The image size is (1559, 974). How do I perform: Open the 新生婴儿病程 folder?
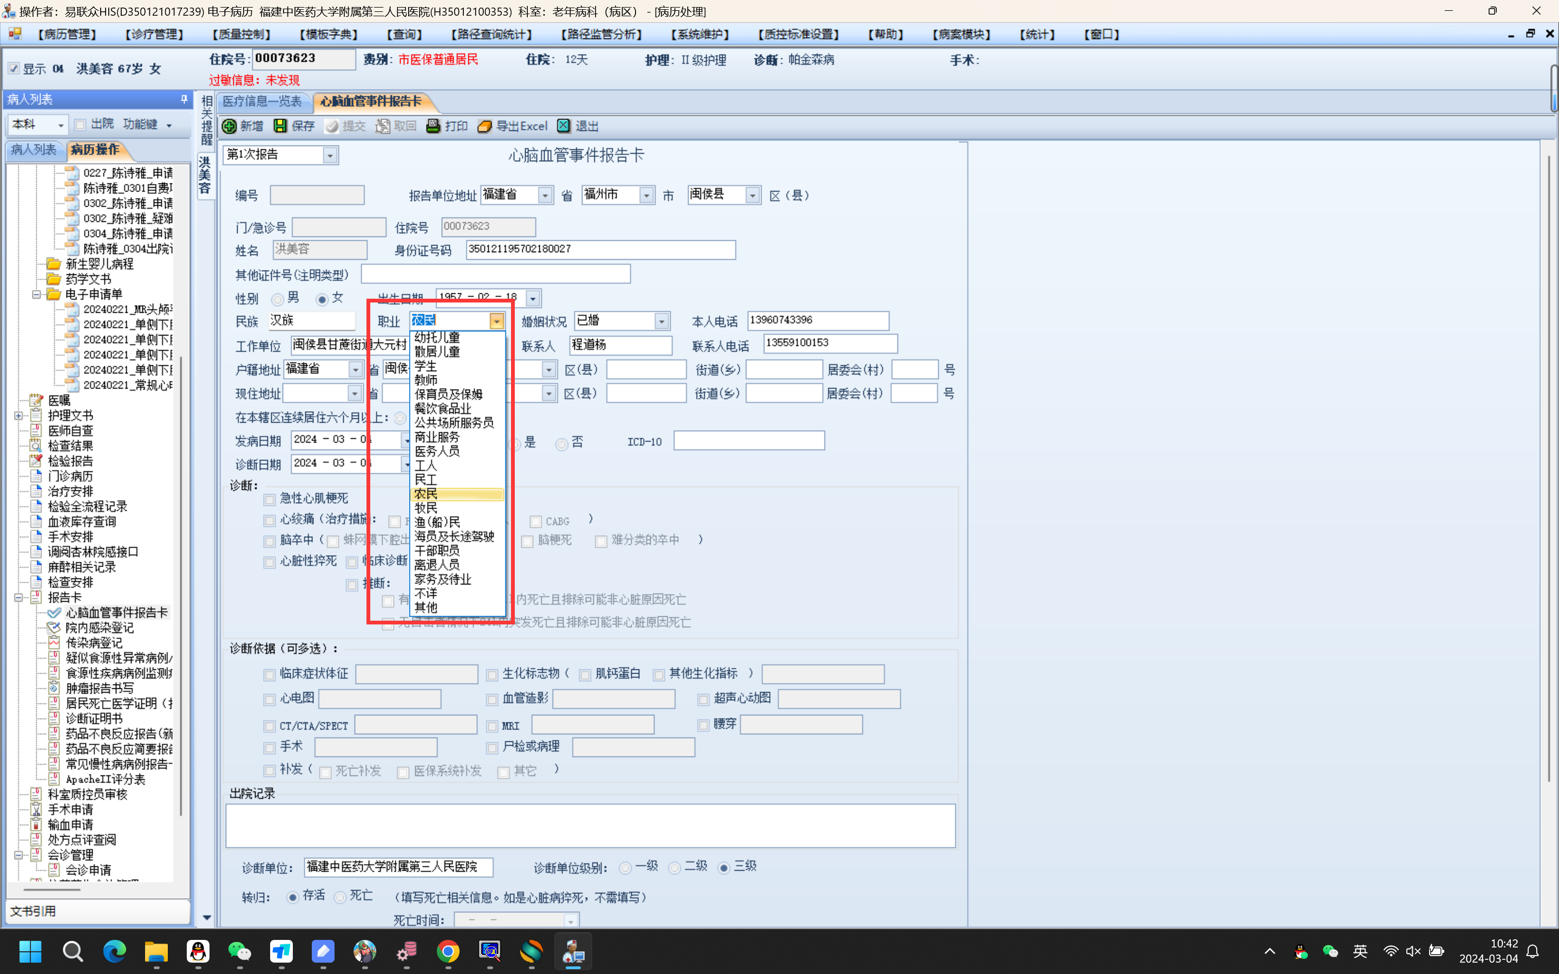(x=99, y=264)
